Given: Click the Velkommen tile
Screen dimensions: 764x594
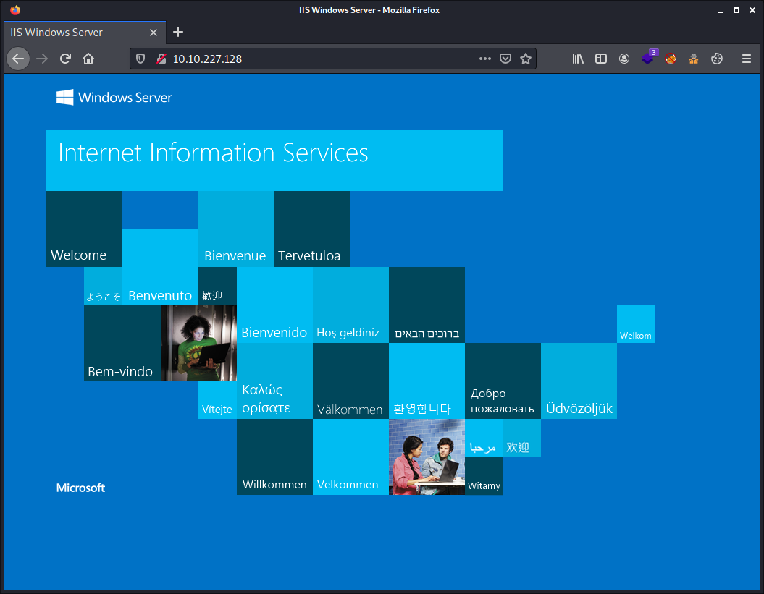Looking at the screenshot, I should pyautogui.click(x=350, y=457).
